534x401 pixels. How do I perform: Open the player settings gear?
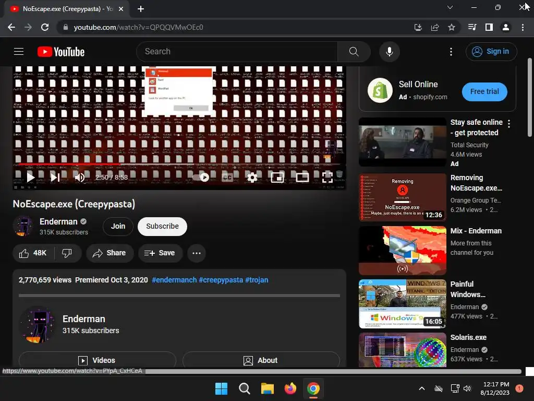click(252, 178)
